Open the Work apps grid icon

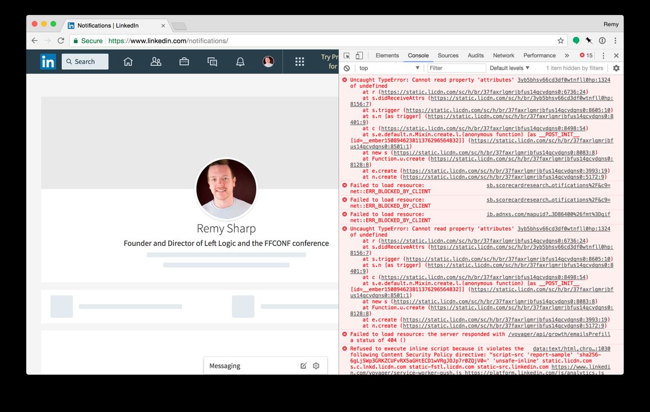coord(300,62)
